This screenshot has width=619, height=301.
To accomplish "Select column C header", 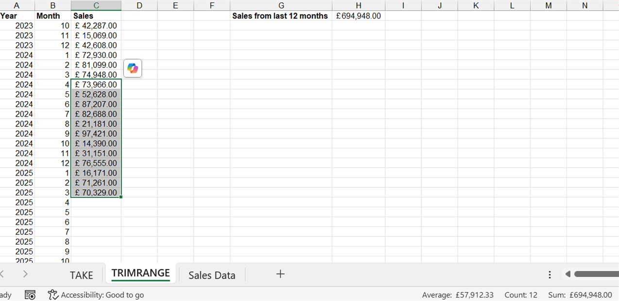I will tap(96, 5).
